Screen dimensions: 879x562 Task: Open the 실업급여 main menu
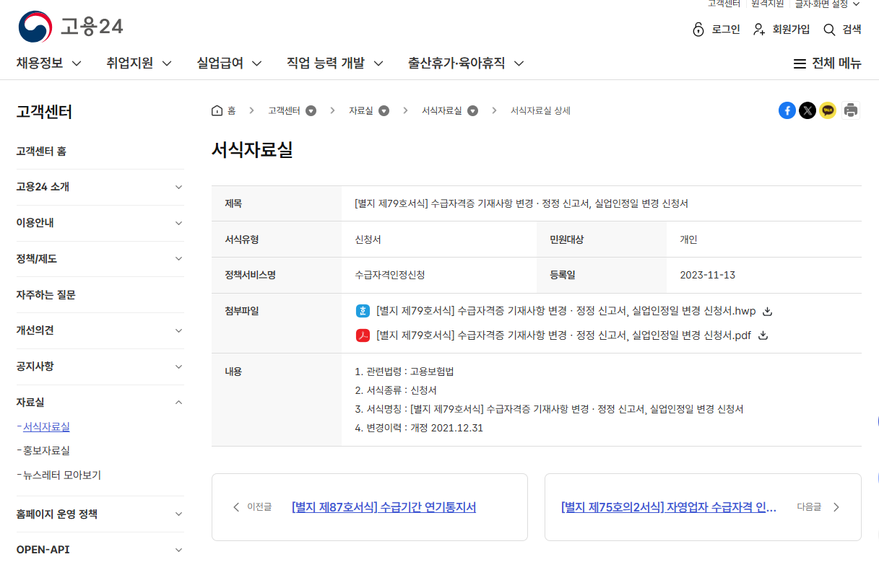click(x=229, y=63)
